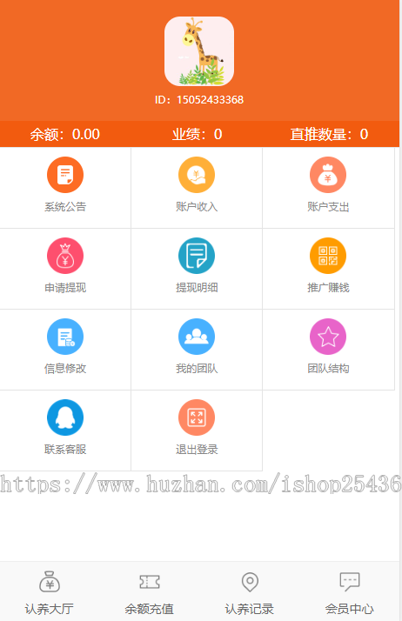Tap the 会员中心 chat bubble icon
The width and height of the screenshot is (402, 621).
[x=350, y=581]
